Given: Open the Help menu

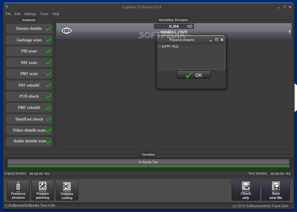Looking at the screenshot, I should point(56,14).
